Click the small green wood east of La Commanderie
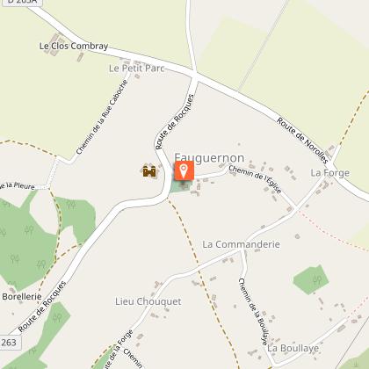 pyautogui.click(x=311, y=279)
